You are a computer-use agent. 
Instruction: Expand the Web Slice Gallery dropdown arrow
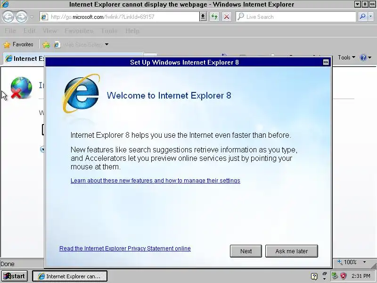(107, 44)
